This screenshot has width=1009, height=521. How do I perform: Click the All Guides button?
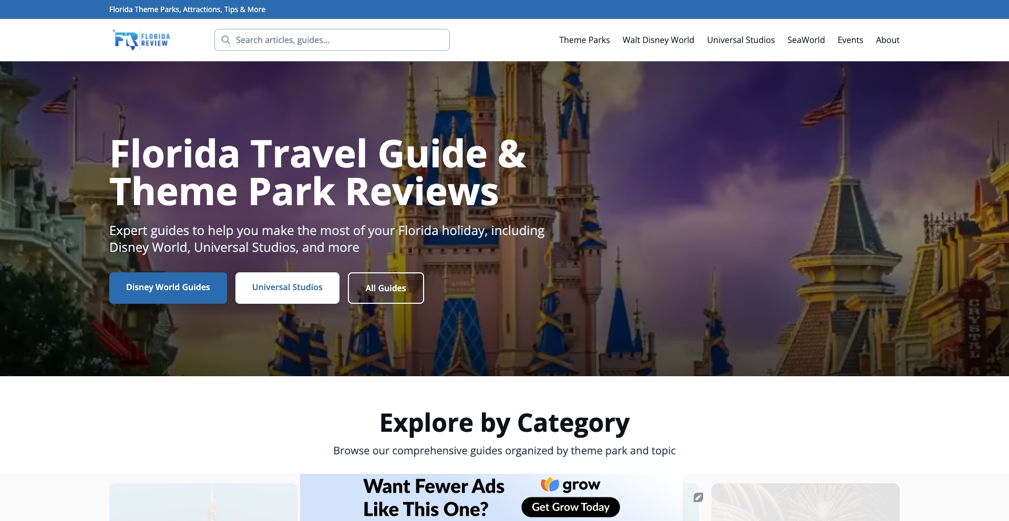386,288
